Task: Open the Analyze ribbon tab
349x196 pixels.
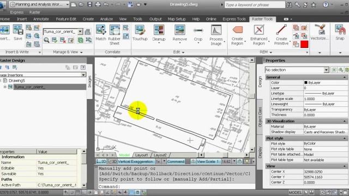Action: pos(106,19)
